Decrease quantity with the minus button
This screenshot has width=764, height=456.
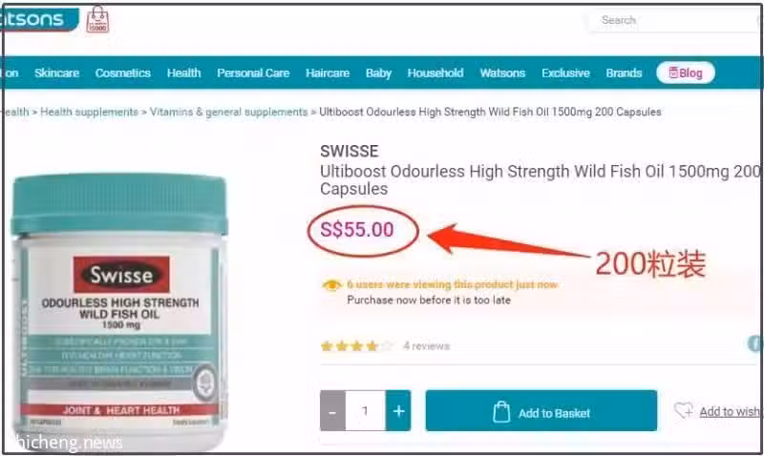tap(332, 411)
